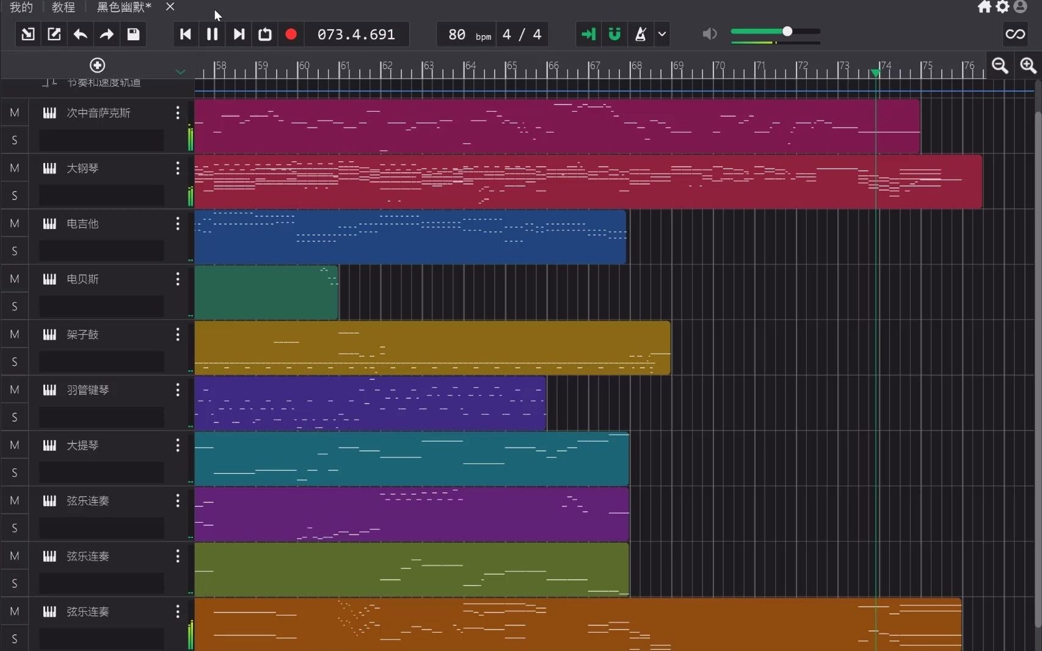The width and height of the screenshot is (1042, 651).
Task: Zoom in the timeline with plus magnifier
Action: point(1029,65)
